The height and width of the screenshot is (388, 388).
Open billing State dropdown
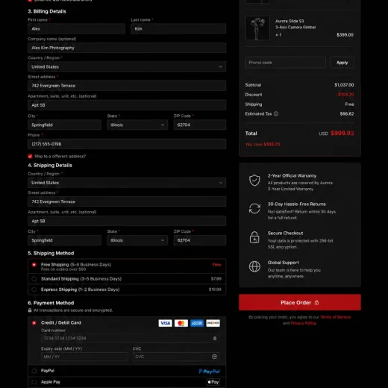tap(137, 125)
